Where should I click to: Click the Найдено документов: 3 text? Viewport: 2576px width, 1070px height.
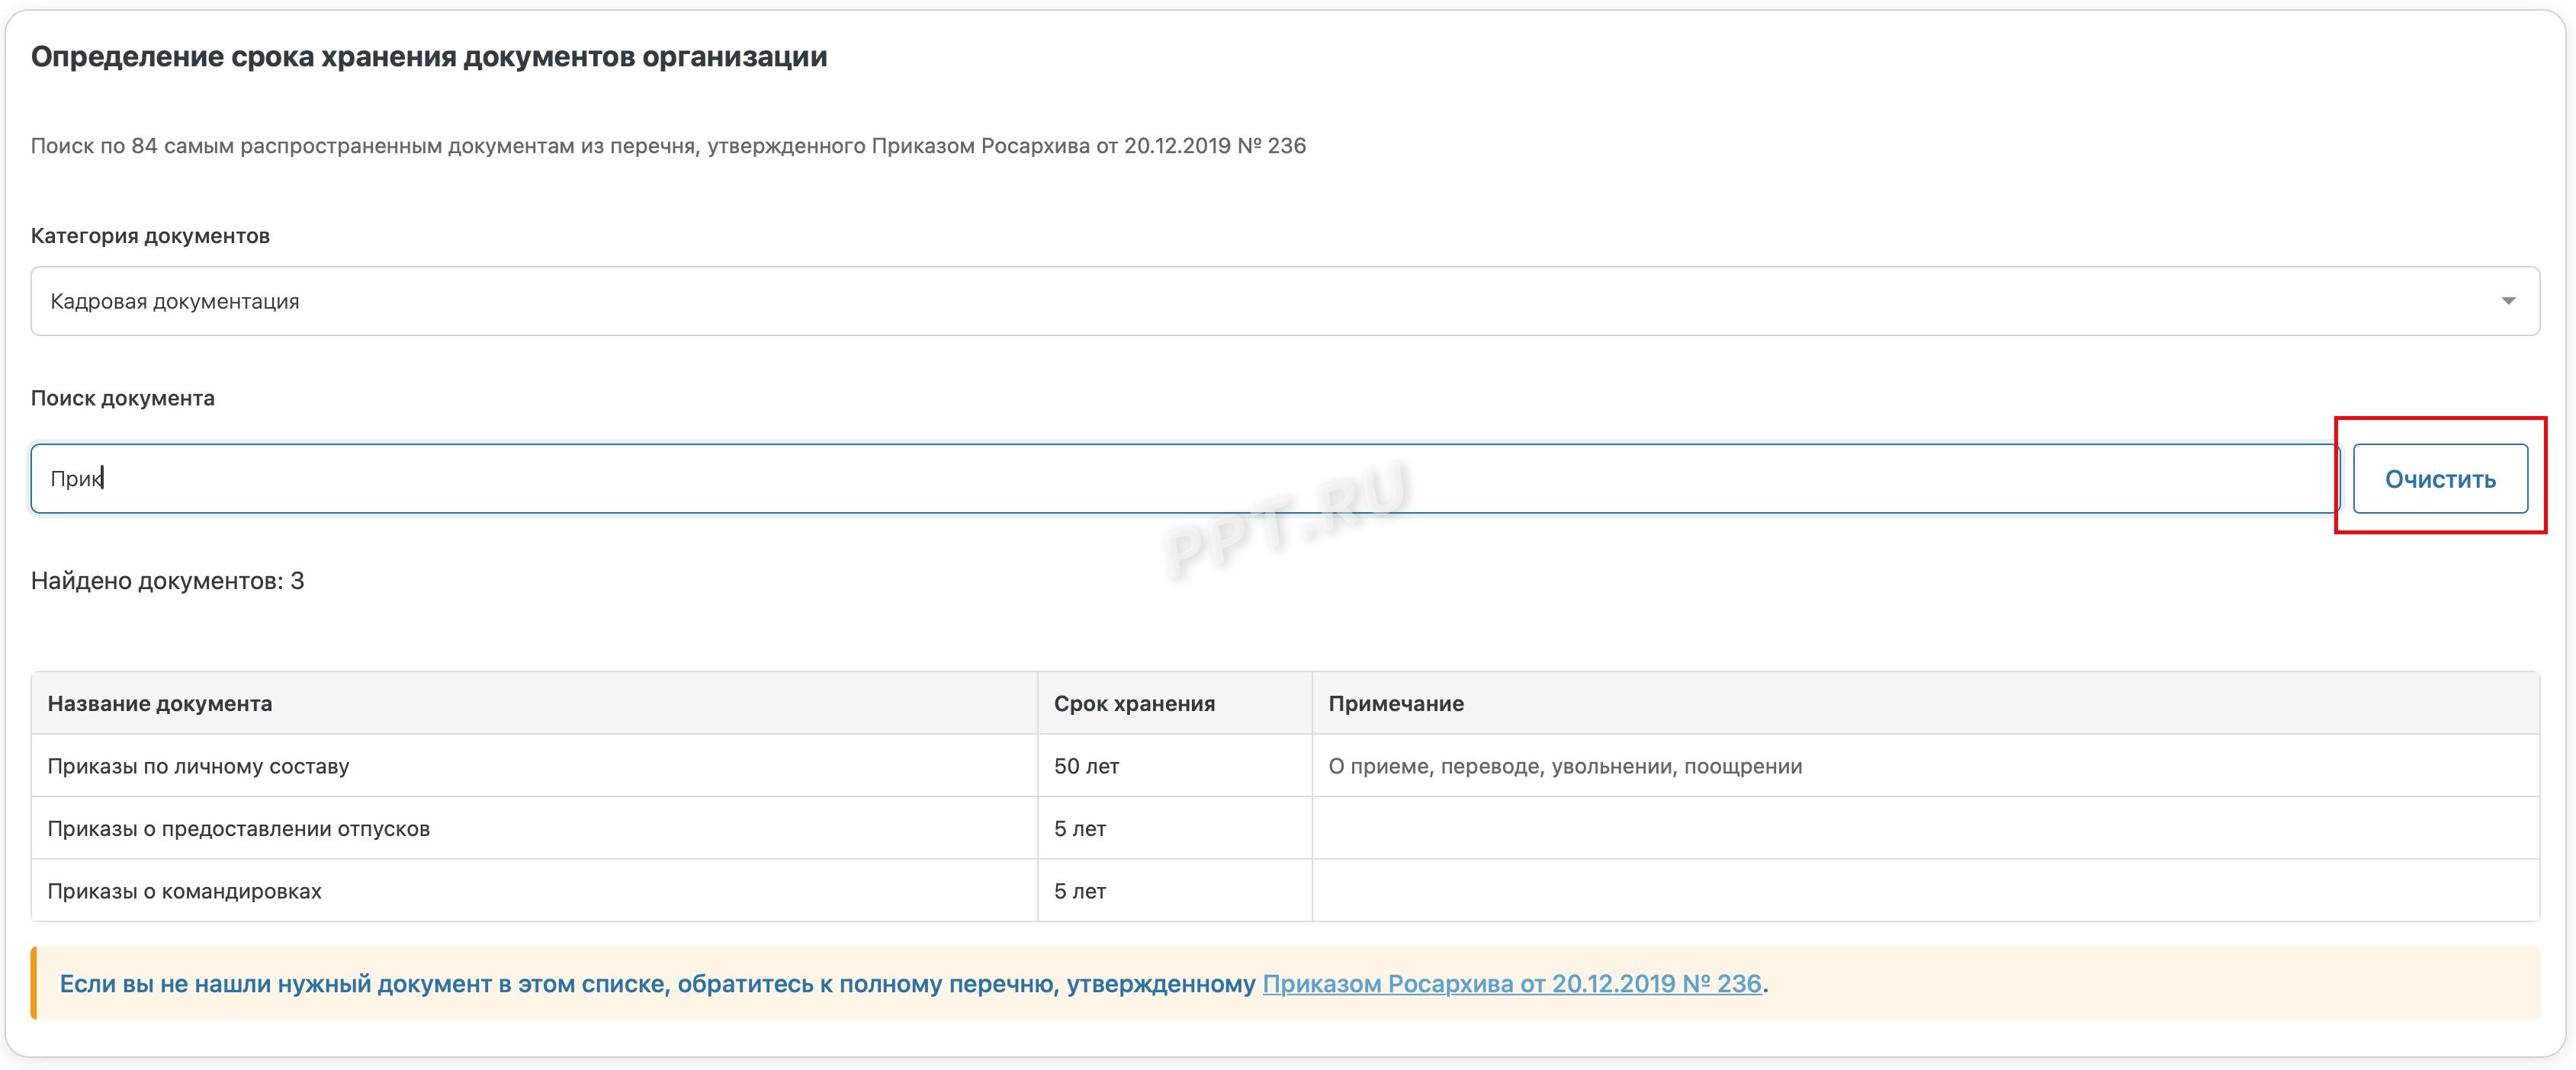click(167, 581)
